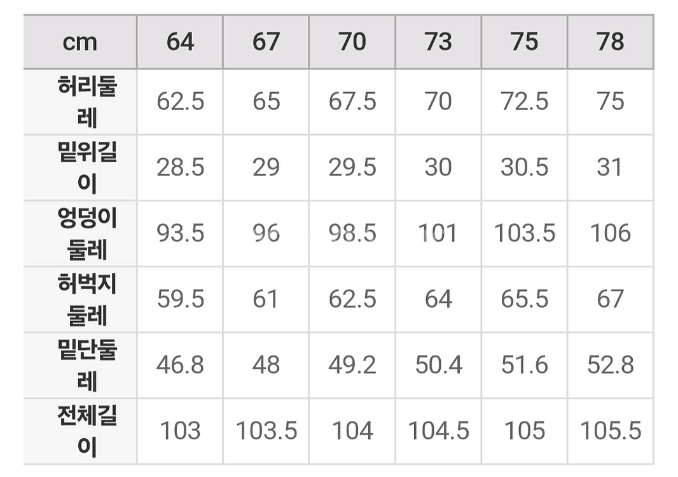Image resolution: width=678 pixels, height=477 pixels.
Task: Click hip value 106 cell
Action: tap(611, 233)
